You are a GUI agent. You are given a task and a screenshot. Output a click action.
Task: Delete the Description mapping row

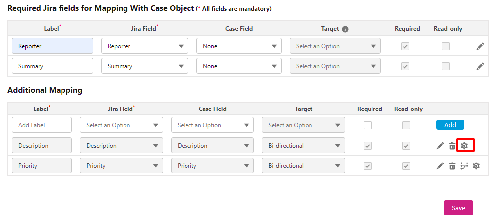pos(452,146)
